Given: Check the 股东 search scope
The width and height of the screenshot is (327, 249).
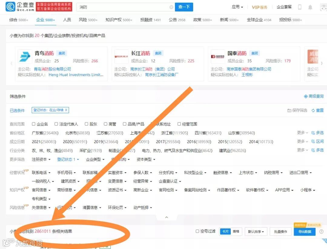Looking at the screenshot, I should [86, 124].
